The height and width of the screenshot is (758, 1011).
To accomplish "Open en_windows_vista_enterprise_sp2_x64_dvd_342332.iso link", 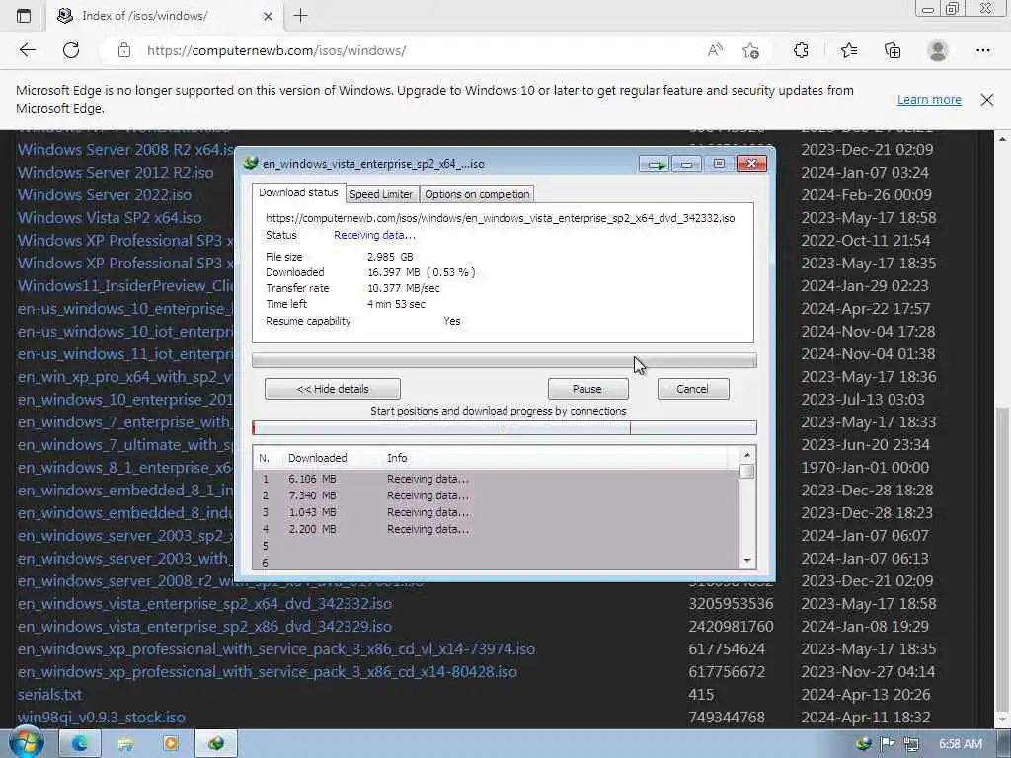I will [x=204, y=604].
